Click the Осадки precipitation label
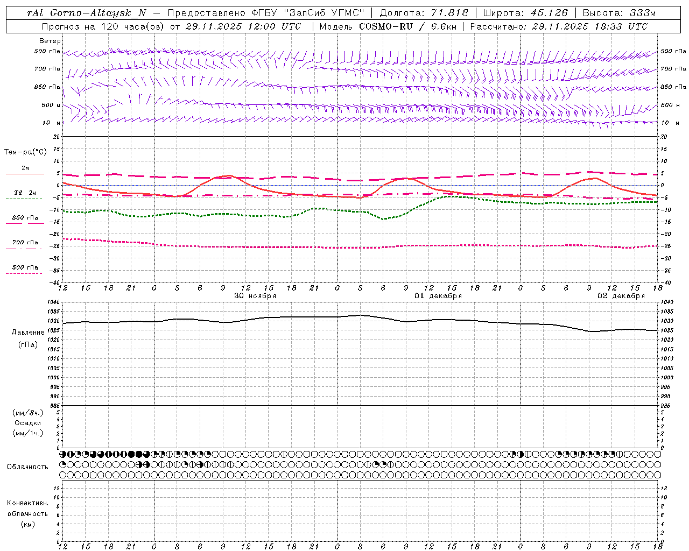 click(28, 423)
